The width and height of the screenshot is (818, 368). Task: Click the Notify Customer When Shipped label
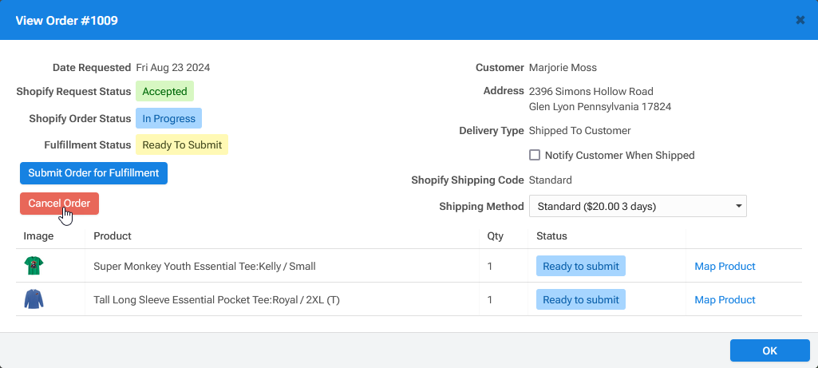click(x=620, y=155)
